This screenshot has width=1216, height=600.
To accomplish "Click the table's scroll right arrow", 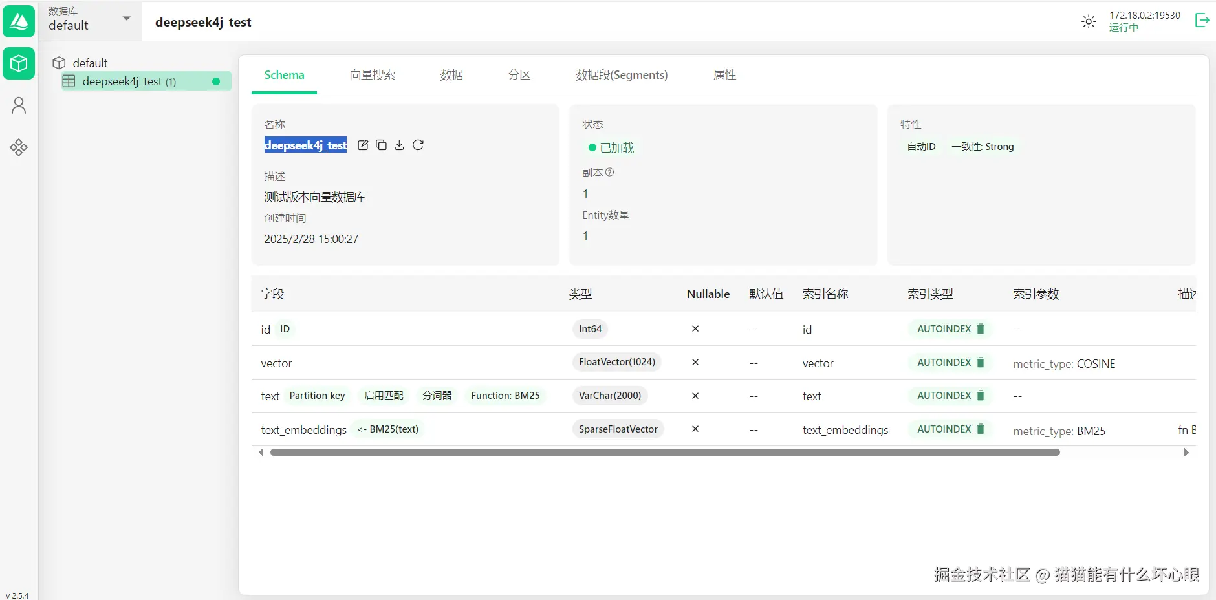I will [x=1186, y=453].
